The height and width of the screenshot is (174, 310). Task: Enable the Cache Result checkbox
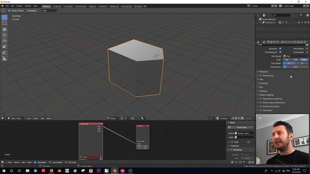point(307,52)
